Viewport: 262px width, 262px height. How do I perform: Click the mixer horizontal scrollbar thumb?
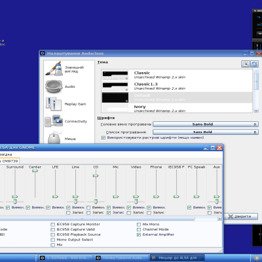point(97,219)
